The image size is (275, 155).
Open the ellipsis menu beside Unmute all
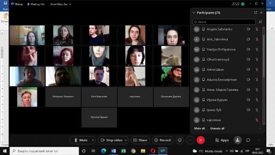260,128
